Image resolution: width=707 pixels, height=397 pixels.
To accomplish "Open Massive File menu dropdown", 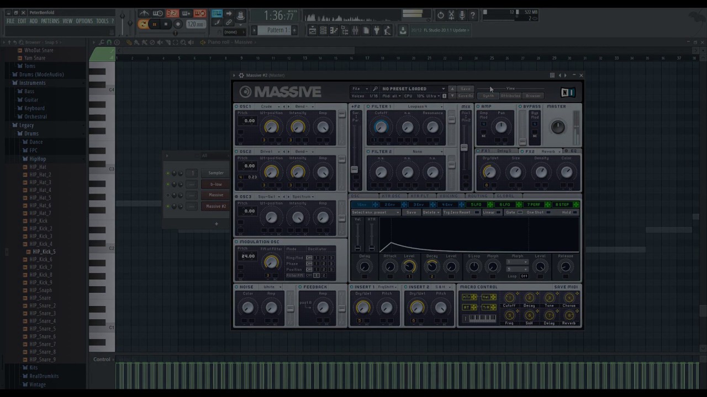I will click(x=360, y=89).
